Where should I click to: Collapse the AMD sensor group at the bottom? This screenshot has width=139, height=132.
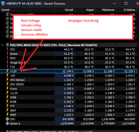(3, 131)
